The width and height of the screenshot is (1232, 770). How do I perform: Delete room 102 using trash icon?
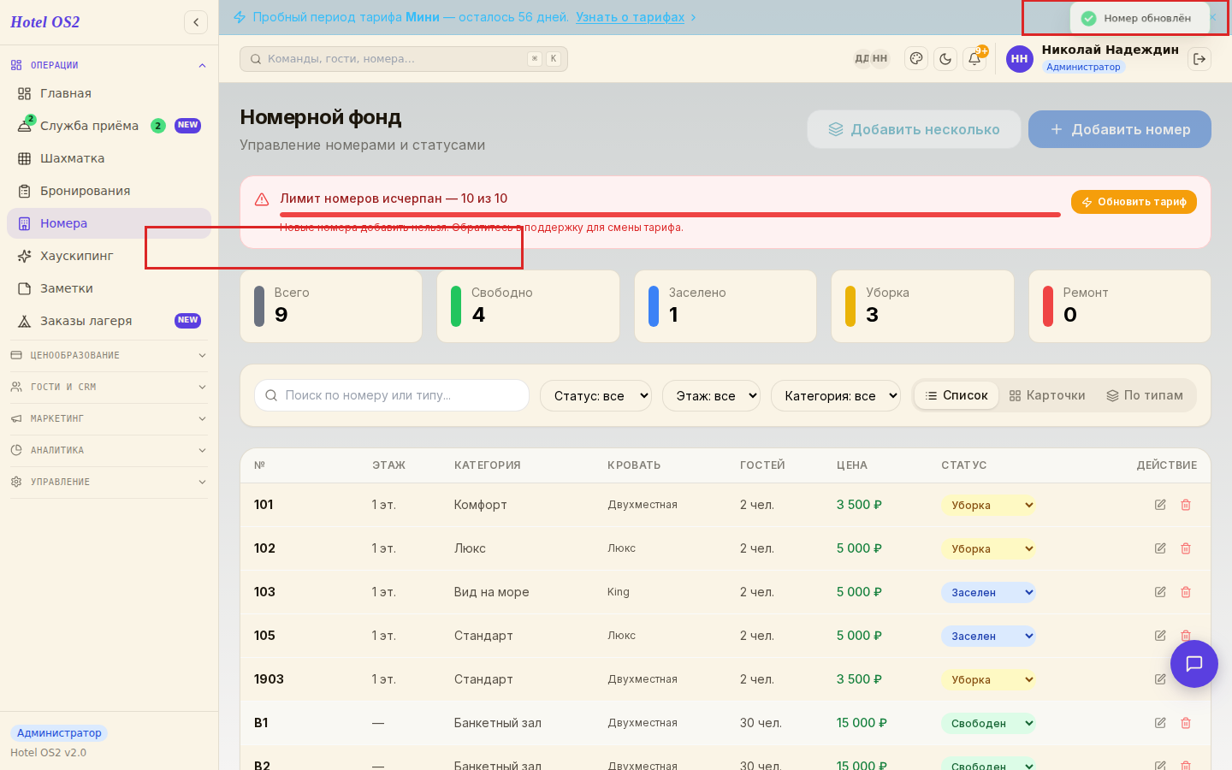point(1186,548)
